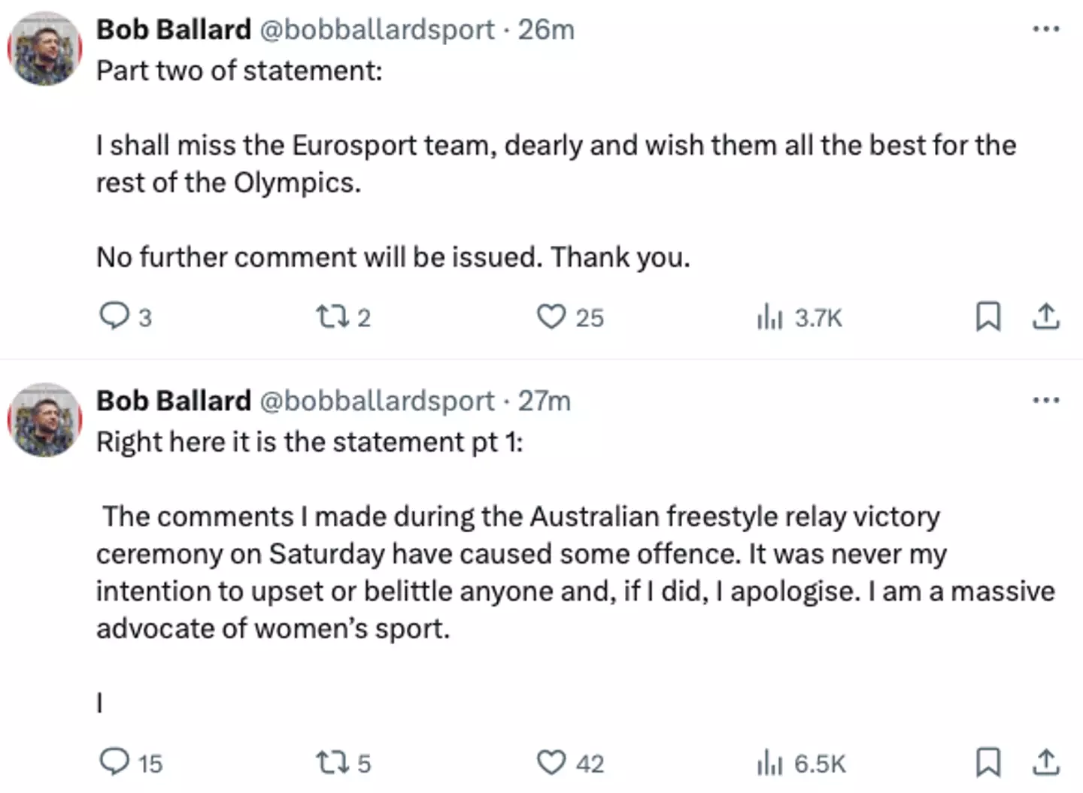
Task: Click the Bob Ballard name on top tweet
Action: [174, 29]
